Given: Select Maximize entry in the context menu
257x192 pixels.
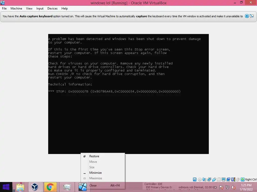Looking at the screenshot, I should 103,178.
